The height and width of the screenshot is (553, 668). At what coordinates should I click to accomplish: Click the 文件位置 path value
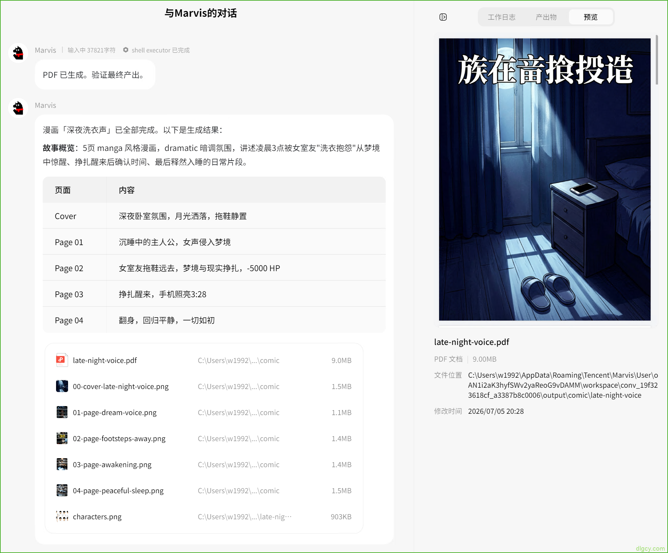pos(563,385)
